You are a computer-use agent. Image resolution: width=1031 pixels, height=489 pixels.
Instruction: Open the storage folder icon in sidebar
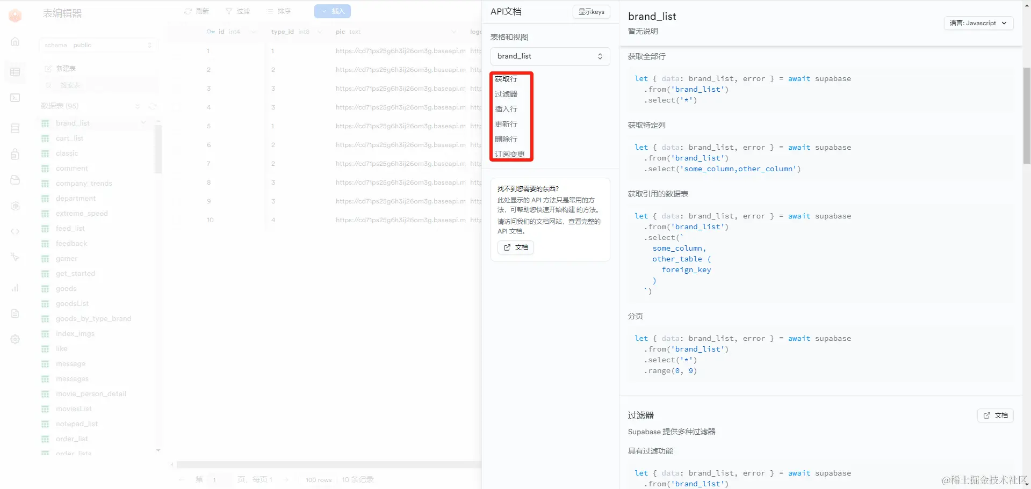15,180
